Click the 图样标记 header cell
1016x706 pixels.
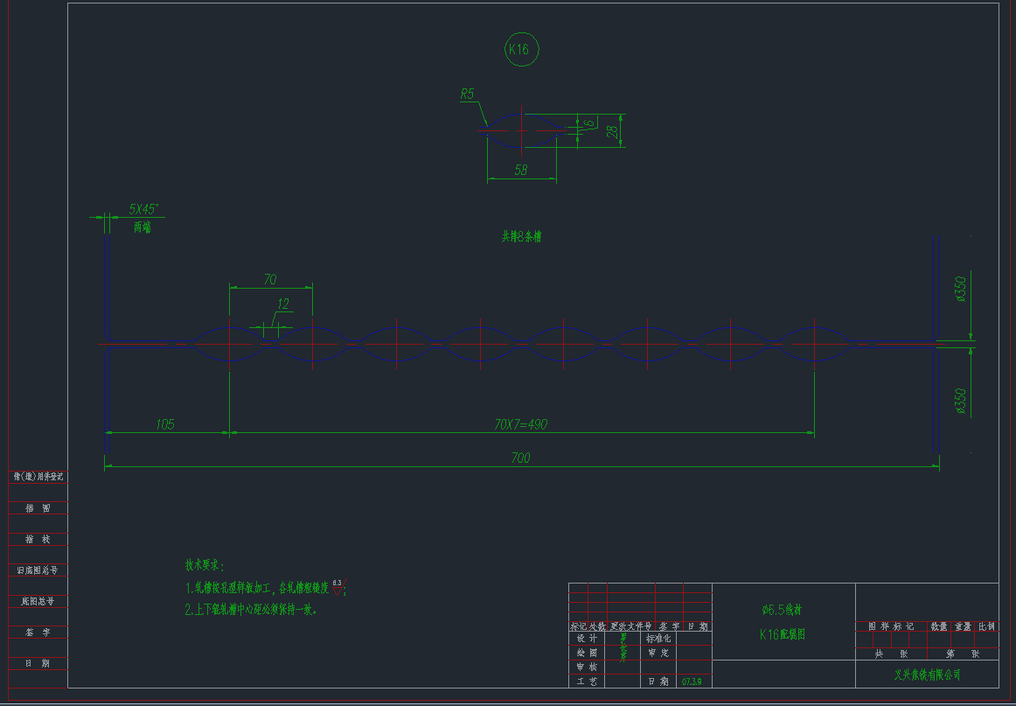[x=891, y=627]
